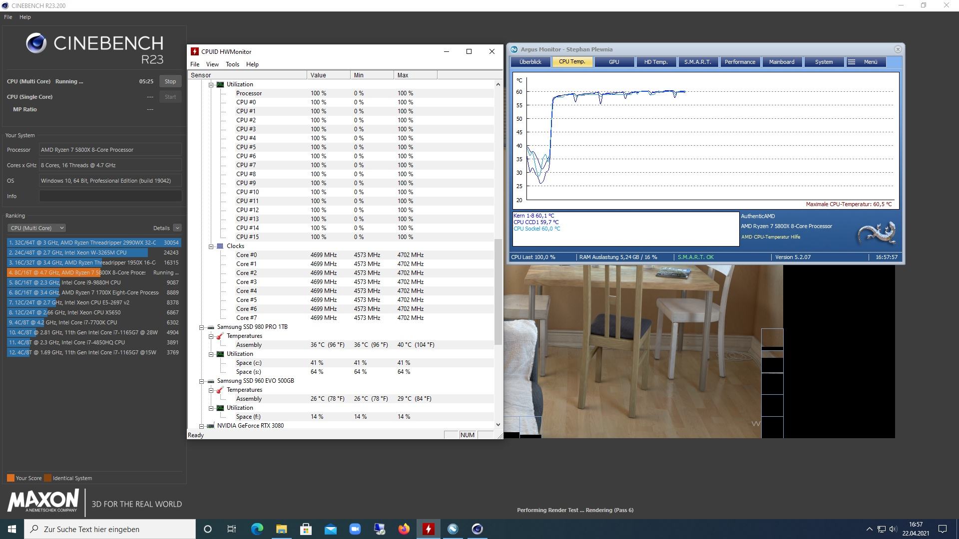The width and height of the screenshot is (959, 539).
Task: Expand the Details dropdown in Cinebench ranking
Action: 177,228
